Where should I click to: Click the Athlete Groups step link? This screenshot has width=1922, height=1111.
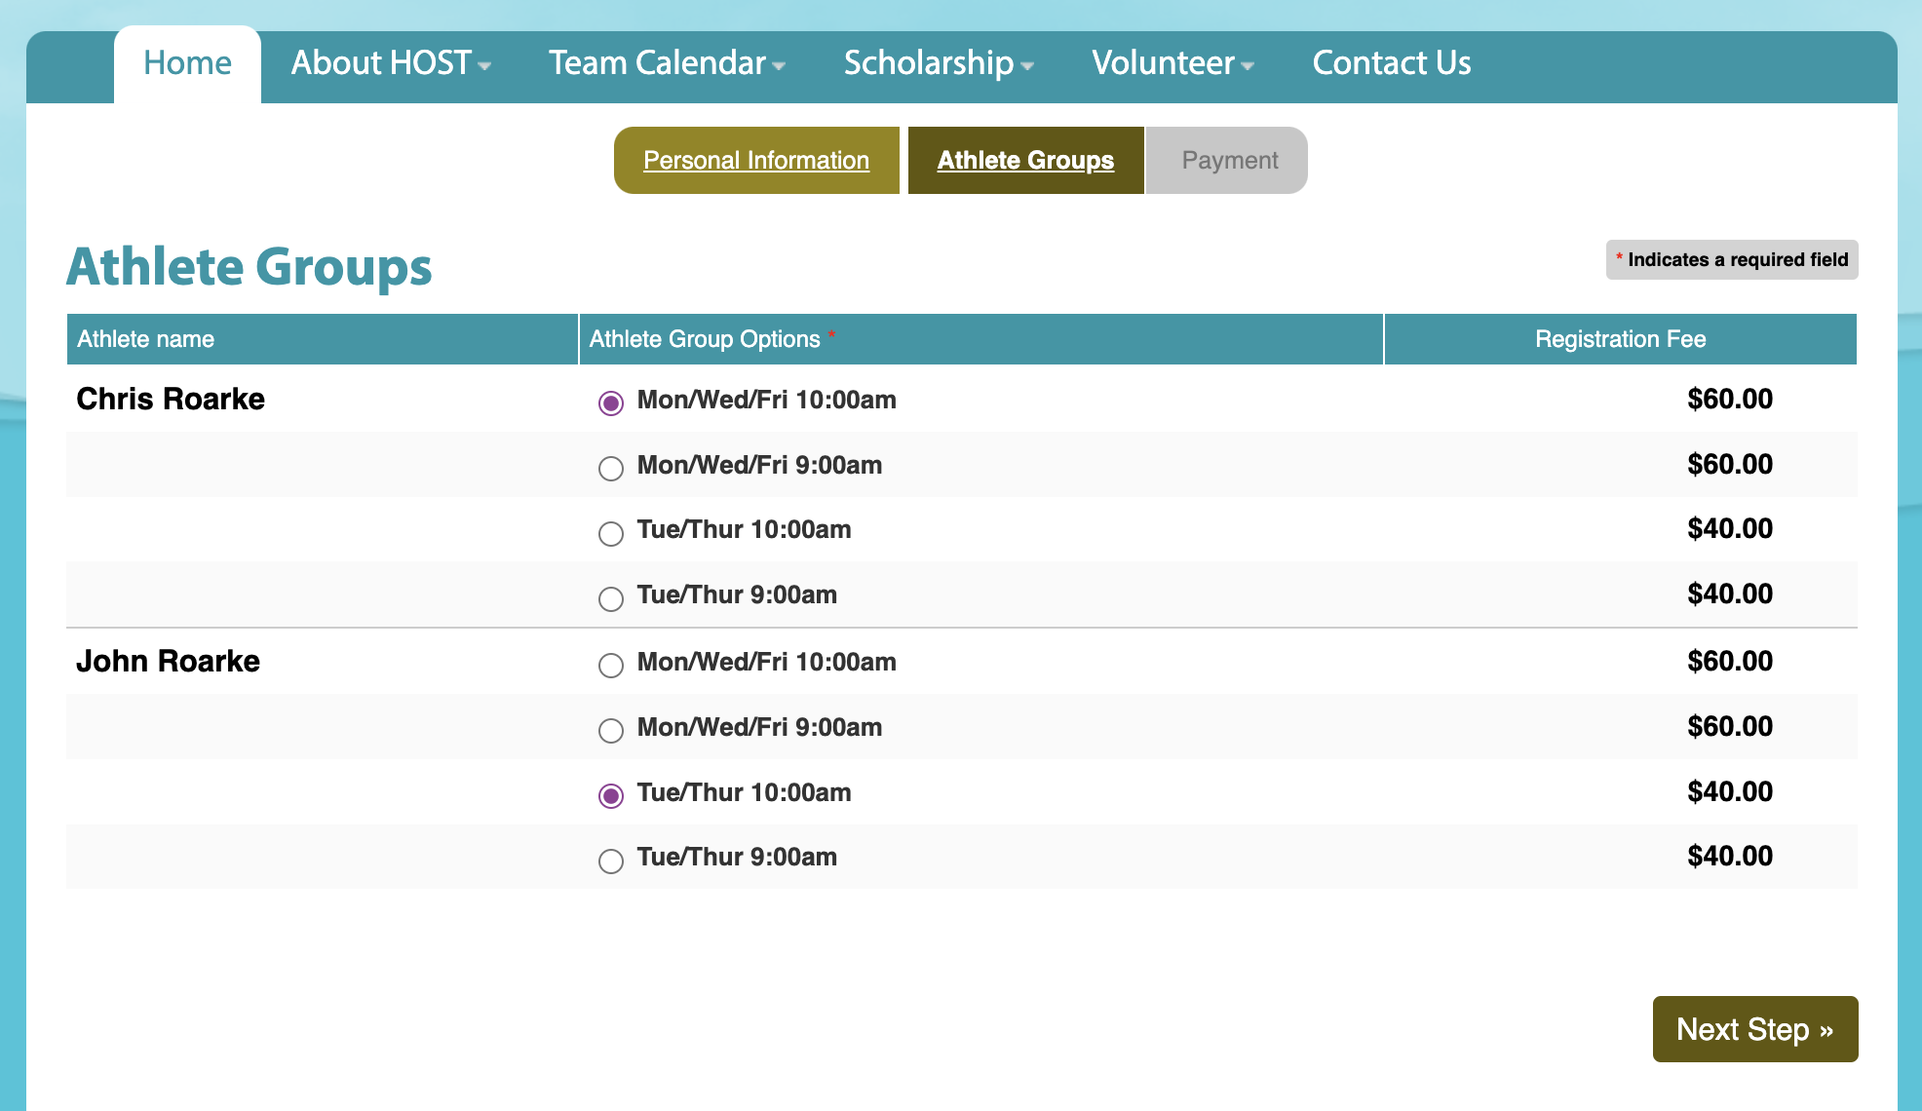(x=1025, y=160)
